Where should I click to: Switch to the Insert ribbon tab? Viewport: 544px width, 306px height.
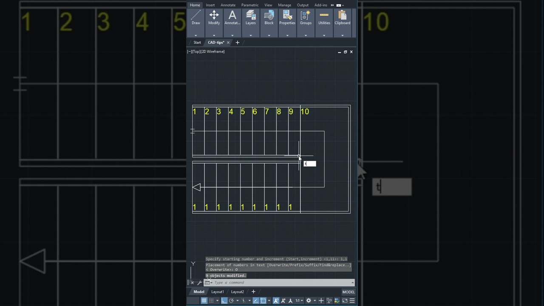click(210, 5)
